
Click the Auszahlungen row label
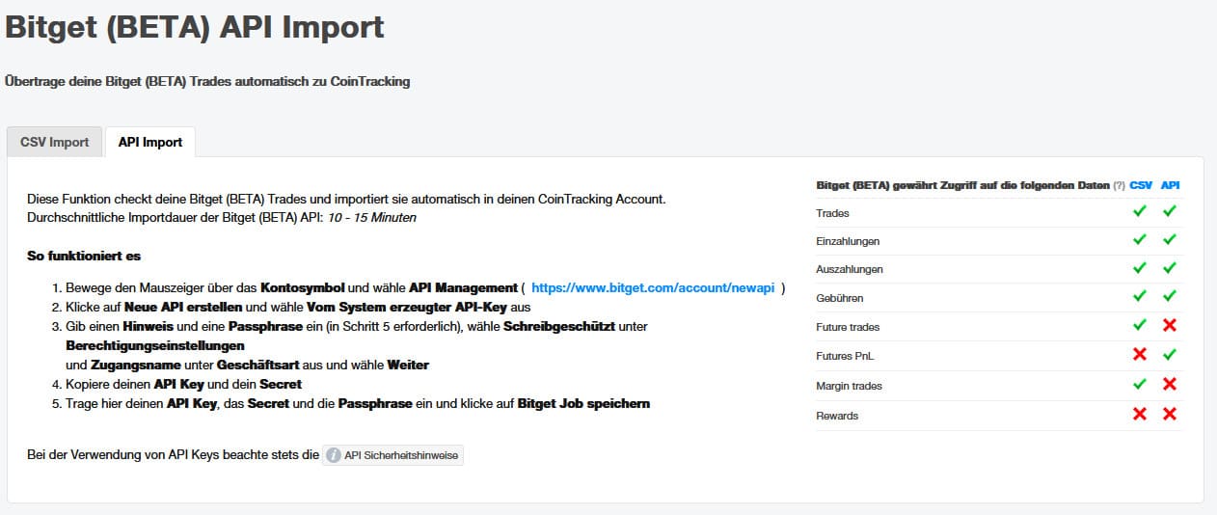coord(850,269)
